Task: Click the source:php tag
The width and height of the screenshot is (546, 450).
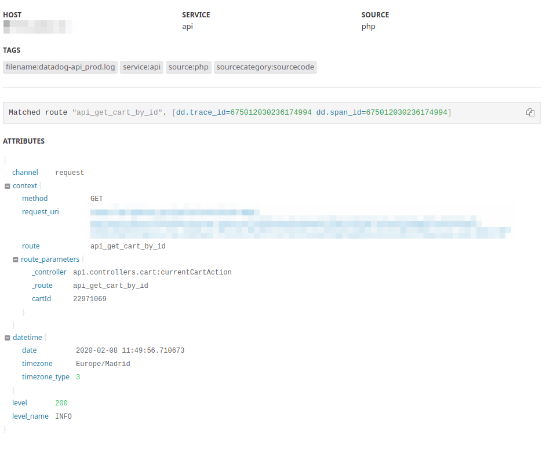Action: pyautogui.click(x=188, y=67)
